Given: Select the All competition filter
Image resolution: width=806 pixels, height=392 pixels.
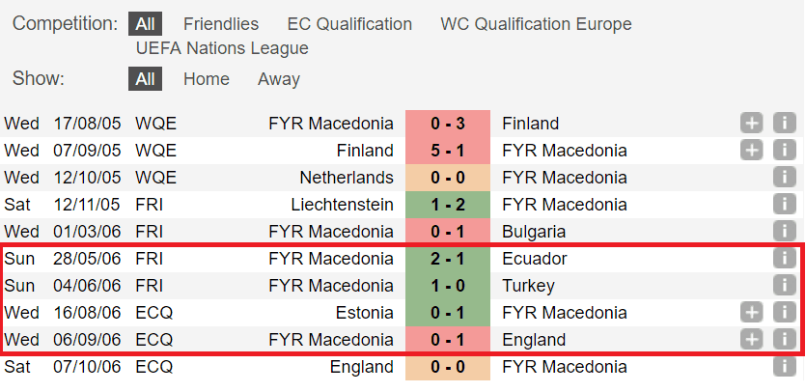Looking at the screenshot, I should [145, 24].
